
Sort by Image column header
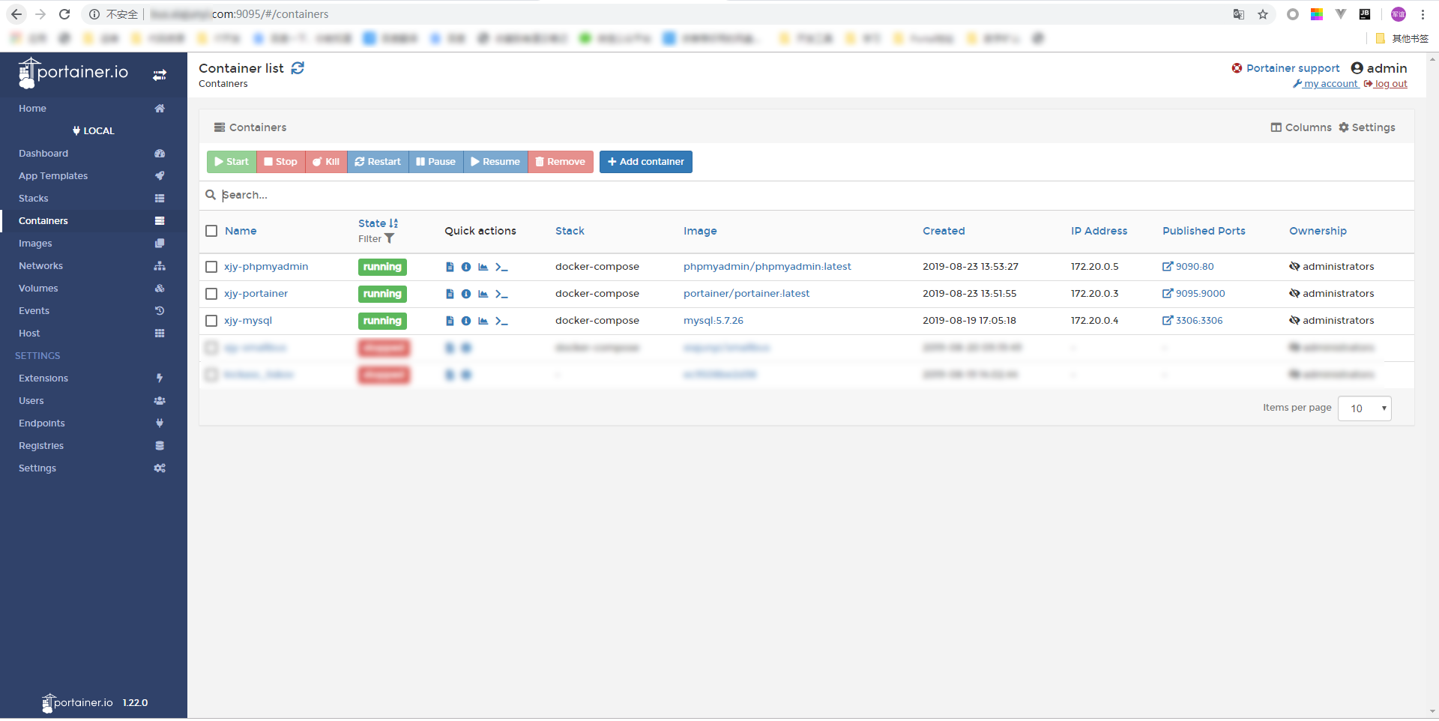[x=700, y=231]
